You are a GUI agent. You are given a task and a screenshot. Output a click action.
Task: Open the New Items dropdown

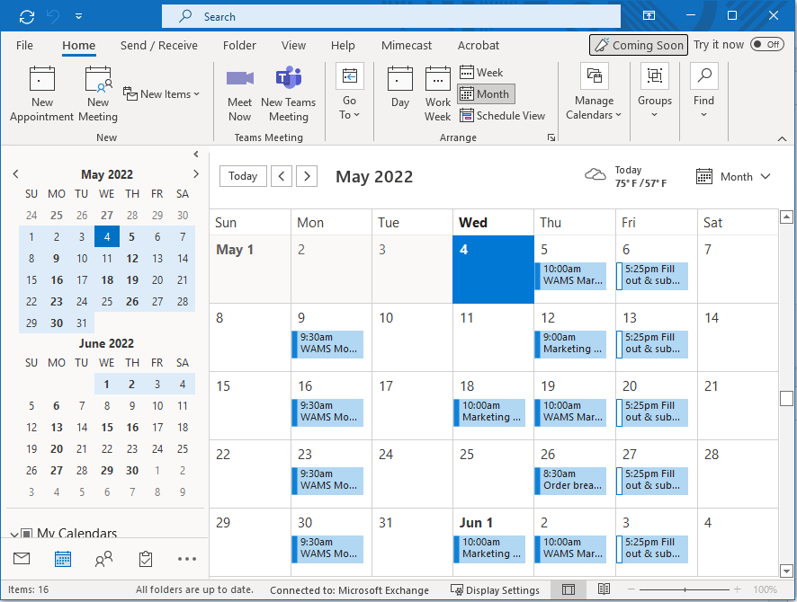[x=162, y=93]
